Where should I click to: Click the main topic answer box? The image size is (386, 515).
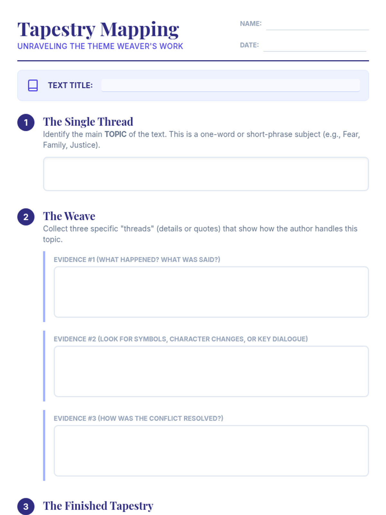click(x=206, y=174)
